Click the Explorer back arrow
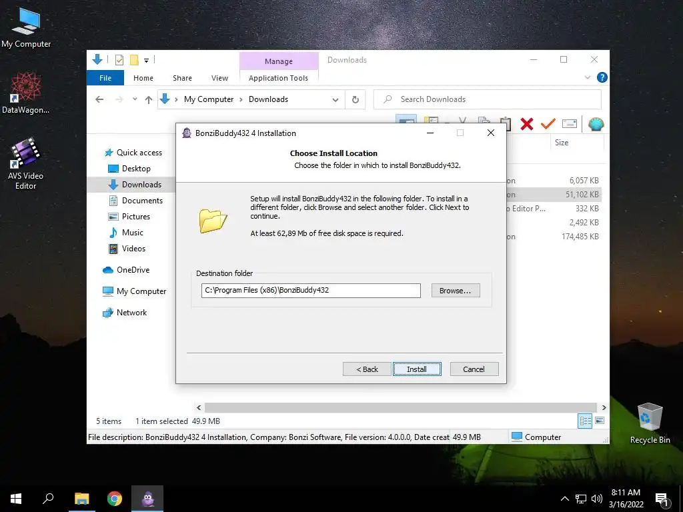 [x=99, y=99]
